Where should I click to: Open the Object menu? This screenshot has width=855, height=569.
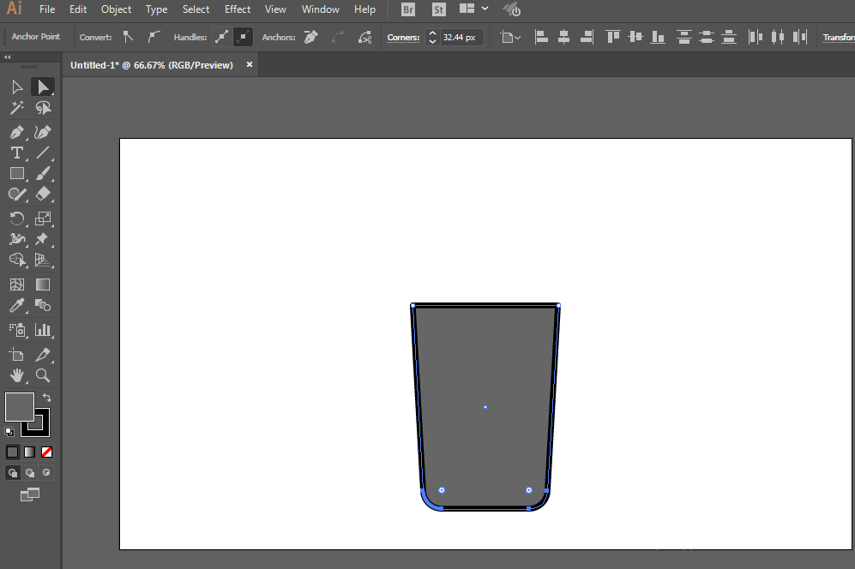point(116,9)
